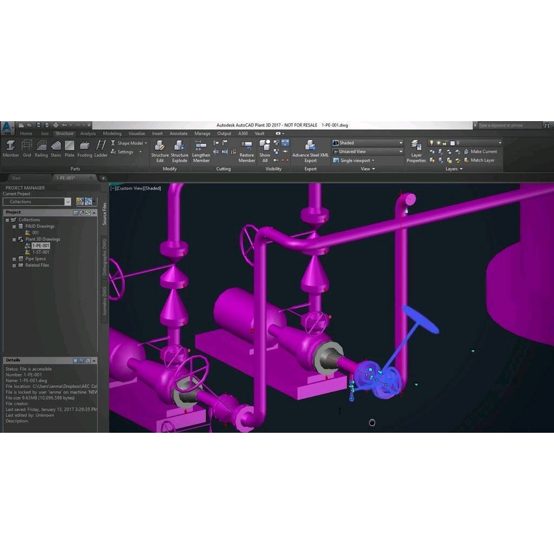This screenshot has height=554, width=554.
Task: Click the layer color swatch in Layers
Action: [x=452, y=143]
